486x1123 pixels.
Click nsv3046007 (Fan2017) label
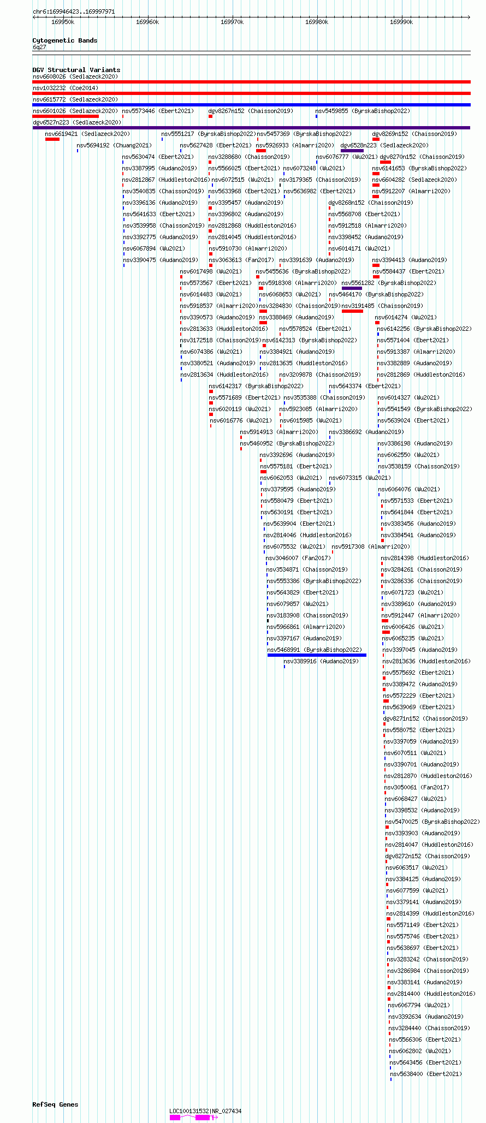click(298, 558)
